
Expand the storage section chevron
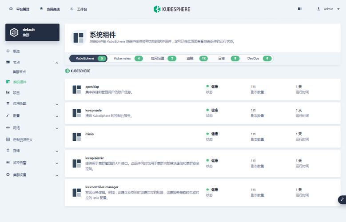(57, 151)
